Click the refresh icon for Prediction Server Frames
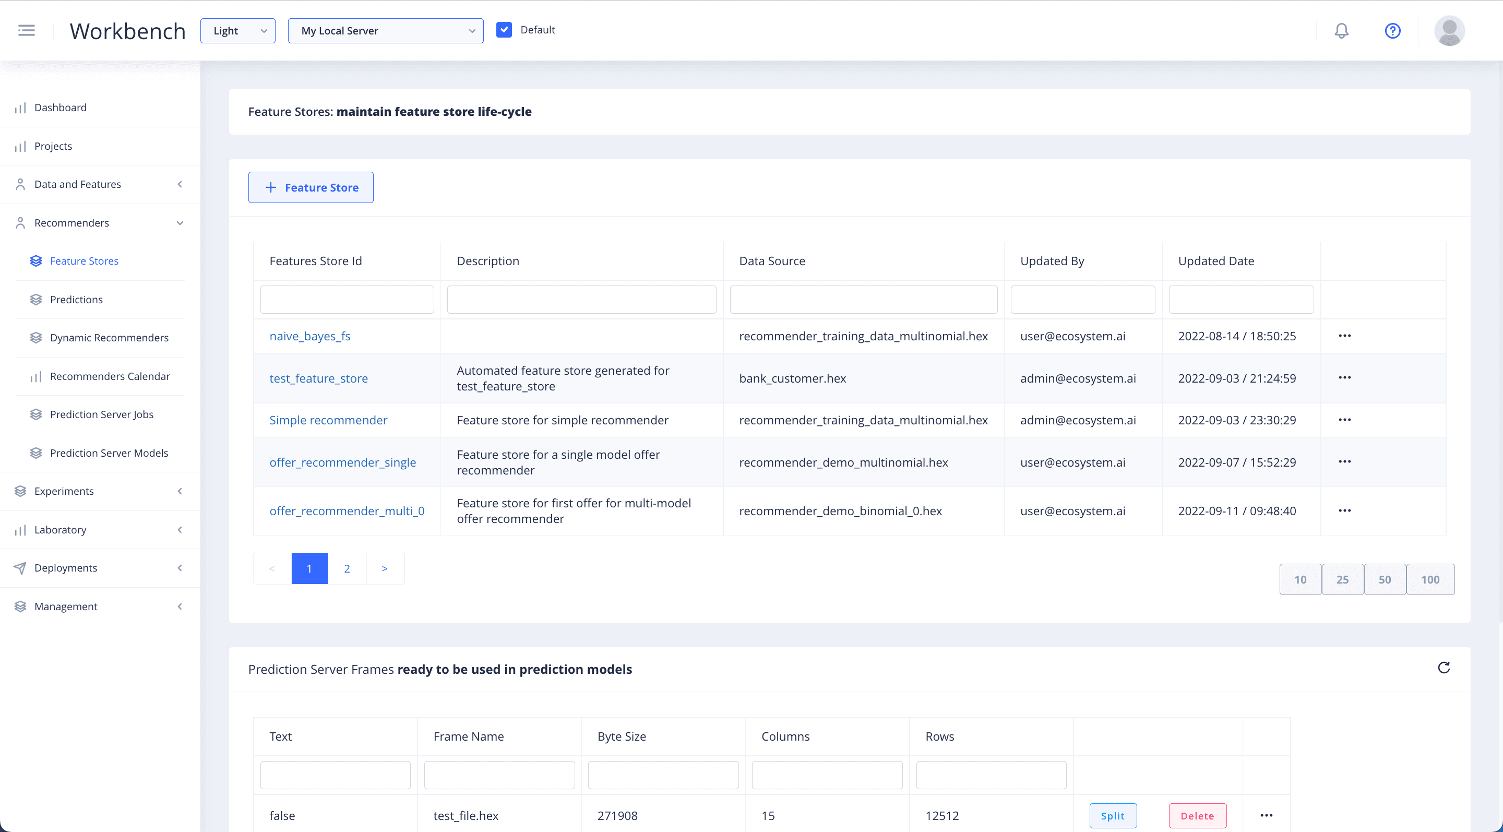 [x=1444, y=668]
